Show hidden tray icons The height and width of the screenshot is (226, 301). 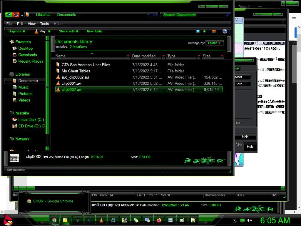tap(235, 220)
